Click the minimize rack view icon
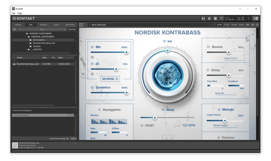 click(x=221, y=19)
